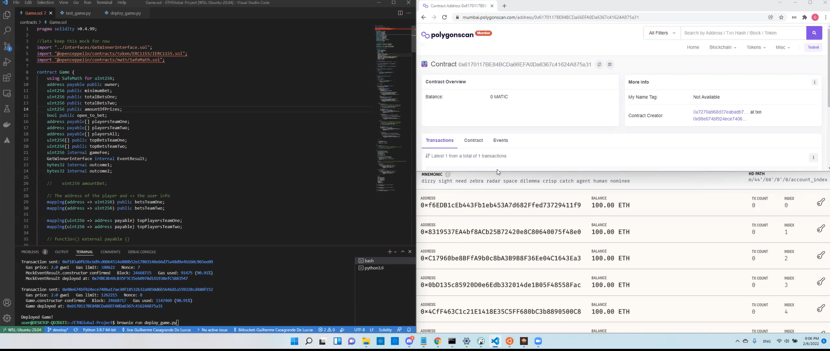This screenshot has width=830, height=351.
Task: Click the status bar feedback icon
Action: point(399,330)
